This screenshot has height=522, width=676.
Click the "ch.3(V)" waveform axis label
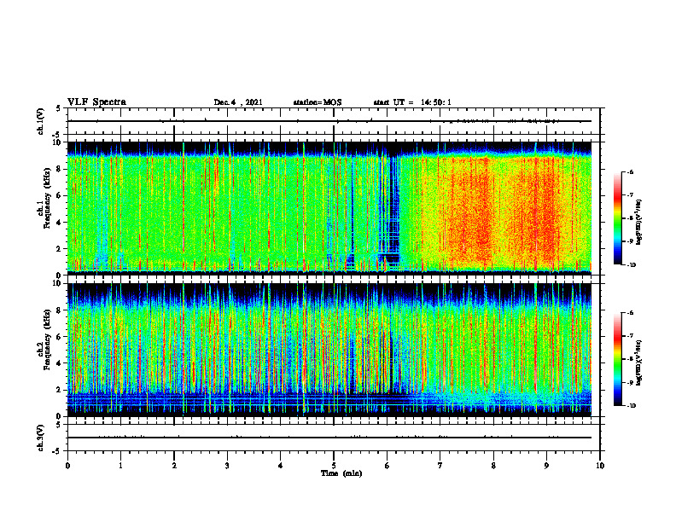[x=41, y=438]
